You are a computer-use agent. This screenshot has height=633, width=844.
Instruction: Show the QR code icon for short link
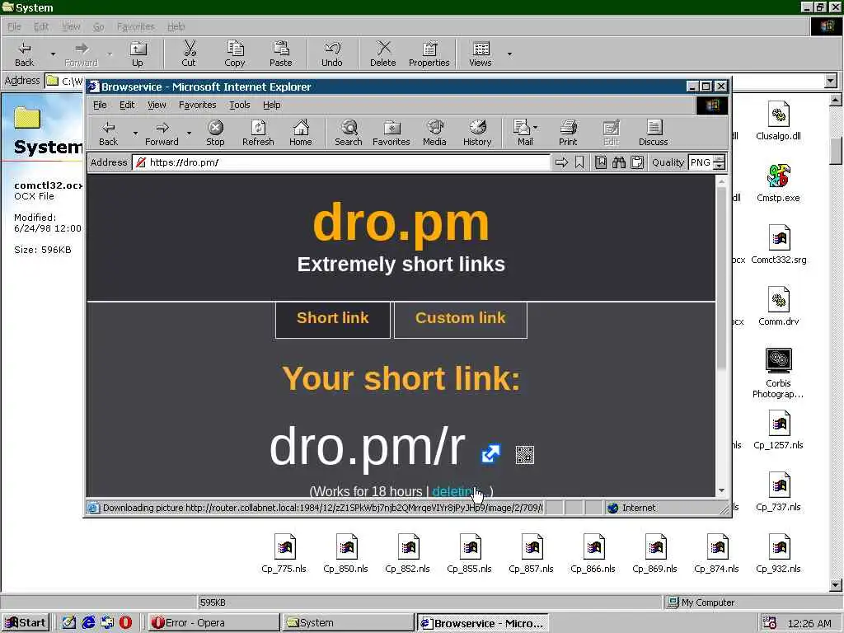tap(525, 455)
